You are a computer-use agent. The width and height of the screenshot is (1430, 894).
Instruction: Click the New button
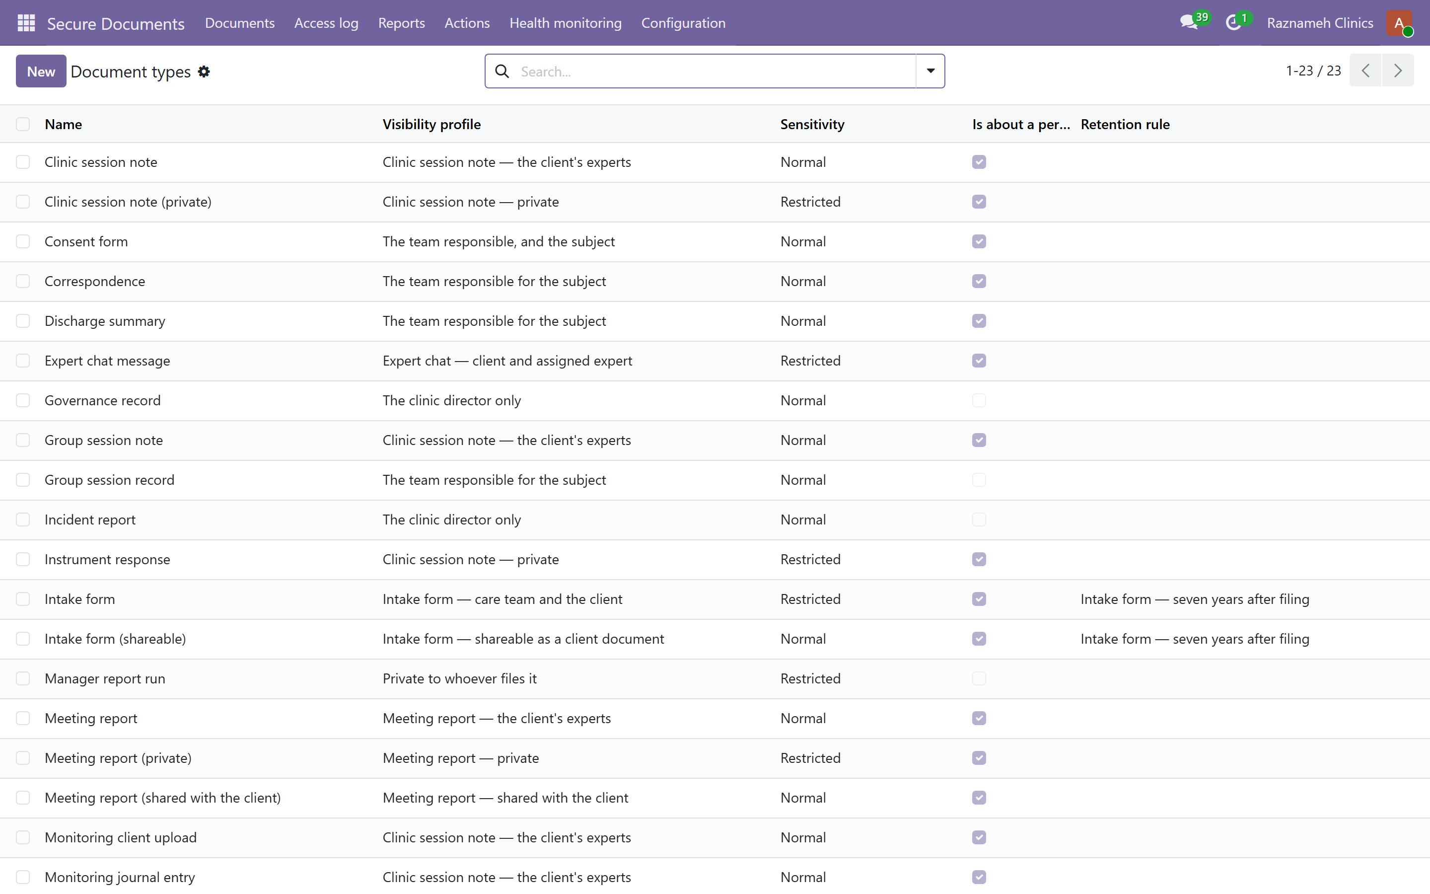coord(41,71)
